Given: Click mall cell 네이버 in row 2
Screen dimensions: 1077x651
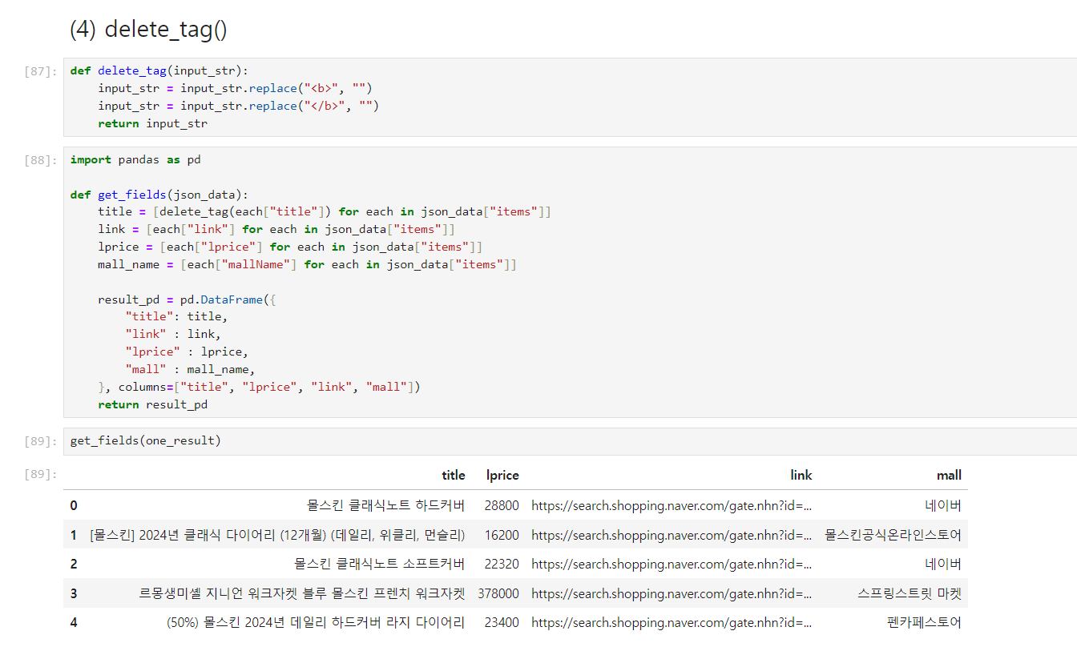Looking at the screenshot, I should [x=943, y=564].
